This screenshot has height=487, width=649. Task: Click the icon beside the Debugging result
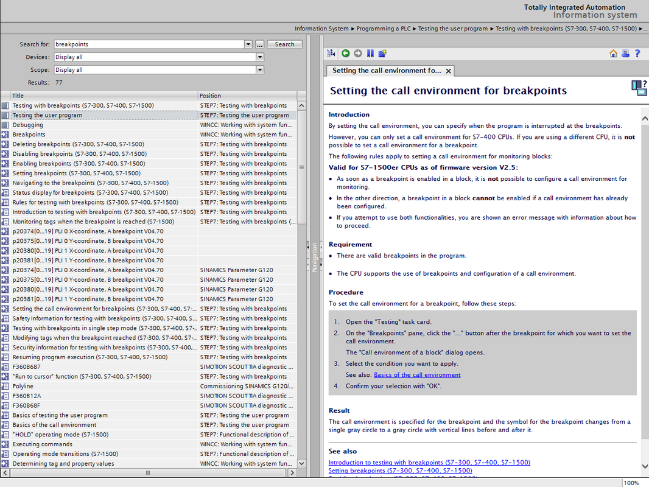(5, 125)
